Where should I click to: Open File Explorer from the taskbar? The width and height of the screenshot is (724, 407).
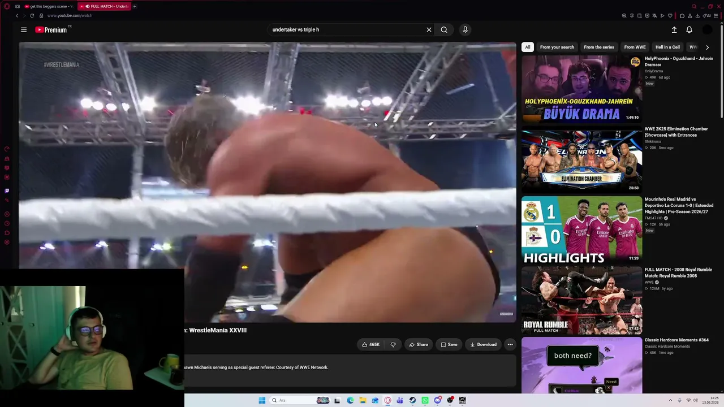363,400
